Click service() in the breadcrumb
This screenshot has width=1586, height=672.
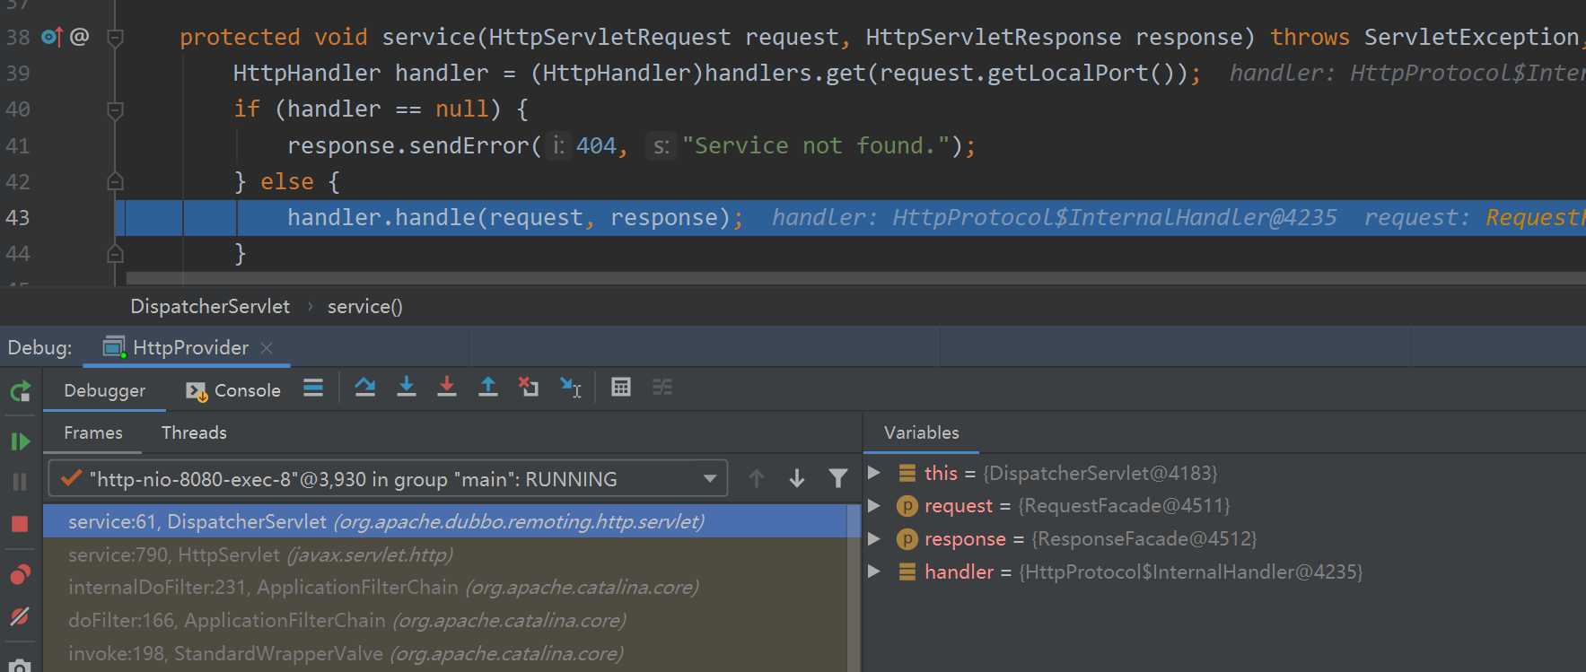365,307
